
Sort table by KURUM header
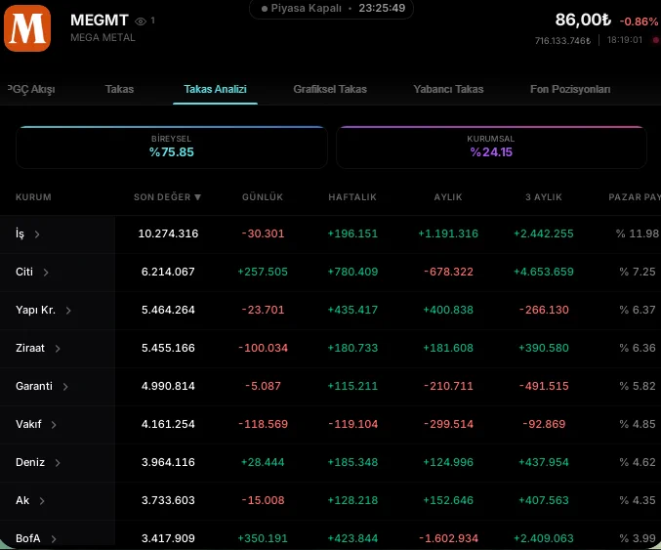coord(33,197)
